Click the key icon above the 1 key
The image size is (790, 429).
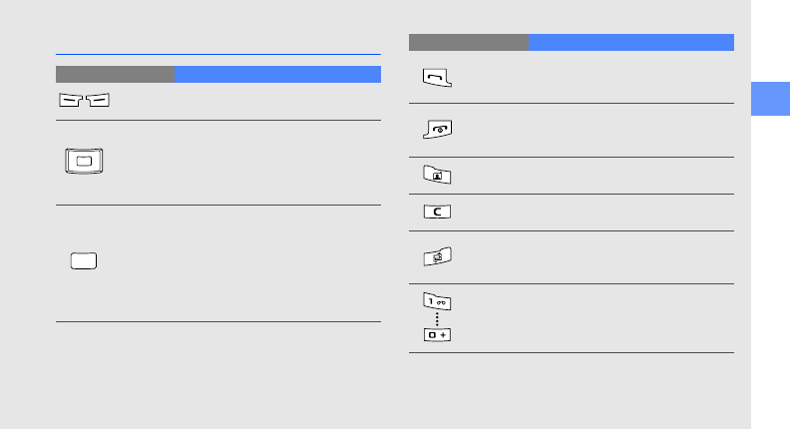437,257
